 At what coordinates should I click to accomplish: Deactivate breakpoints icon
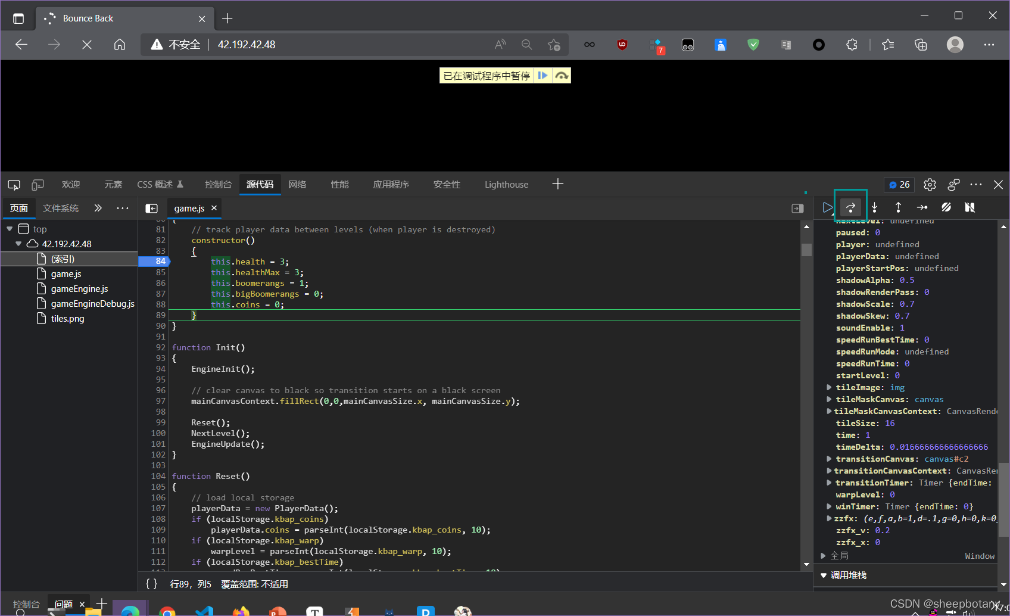point(946,207)
